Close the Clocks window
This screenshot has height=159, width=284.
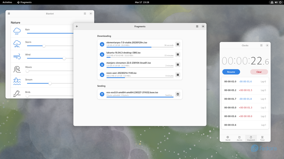click(x=267, y=46)
